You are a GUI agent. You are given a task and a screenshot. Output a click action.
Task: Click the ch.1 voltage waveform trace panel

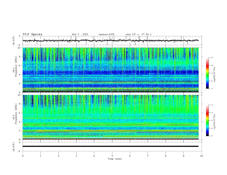[x=112, y=41]
